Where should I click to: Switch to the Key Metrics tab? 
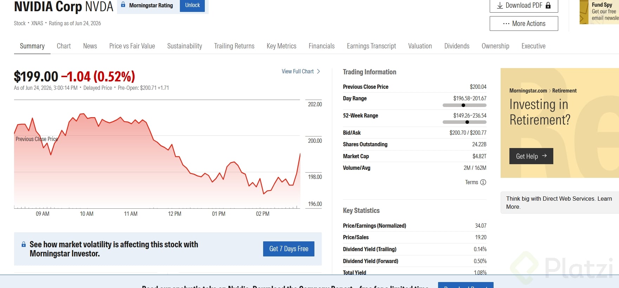[281, 46]
